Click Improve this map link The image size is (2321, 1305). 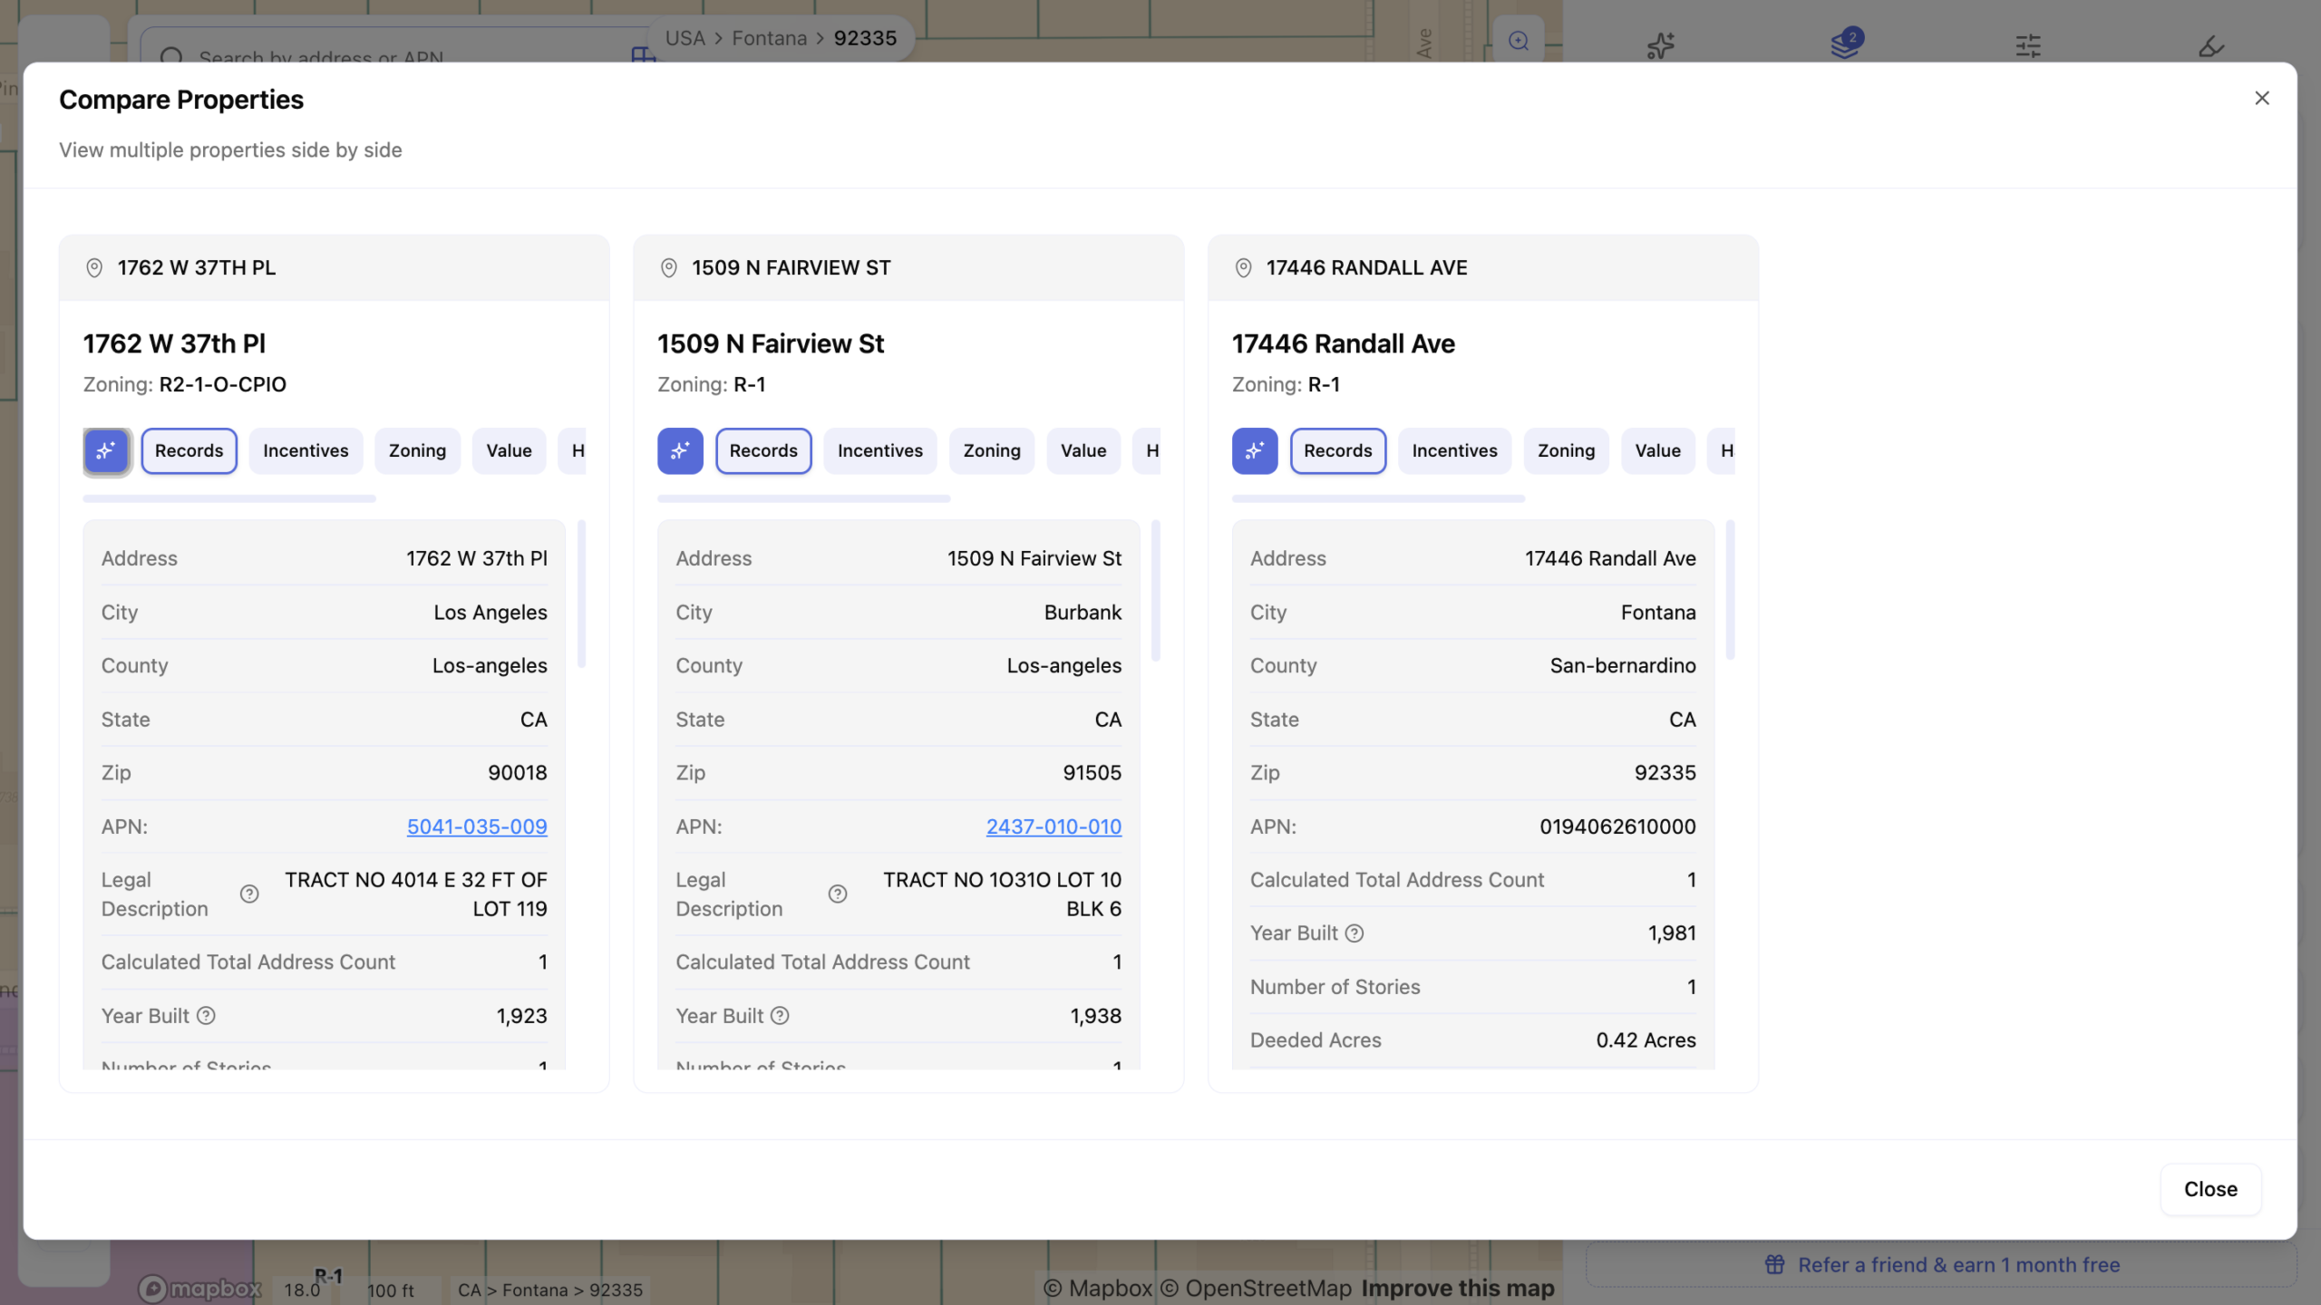(x=1458, y=1288)
